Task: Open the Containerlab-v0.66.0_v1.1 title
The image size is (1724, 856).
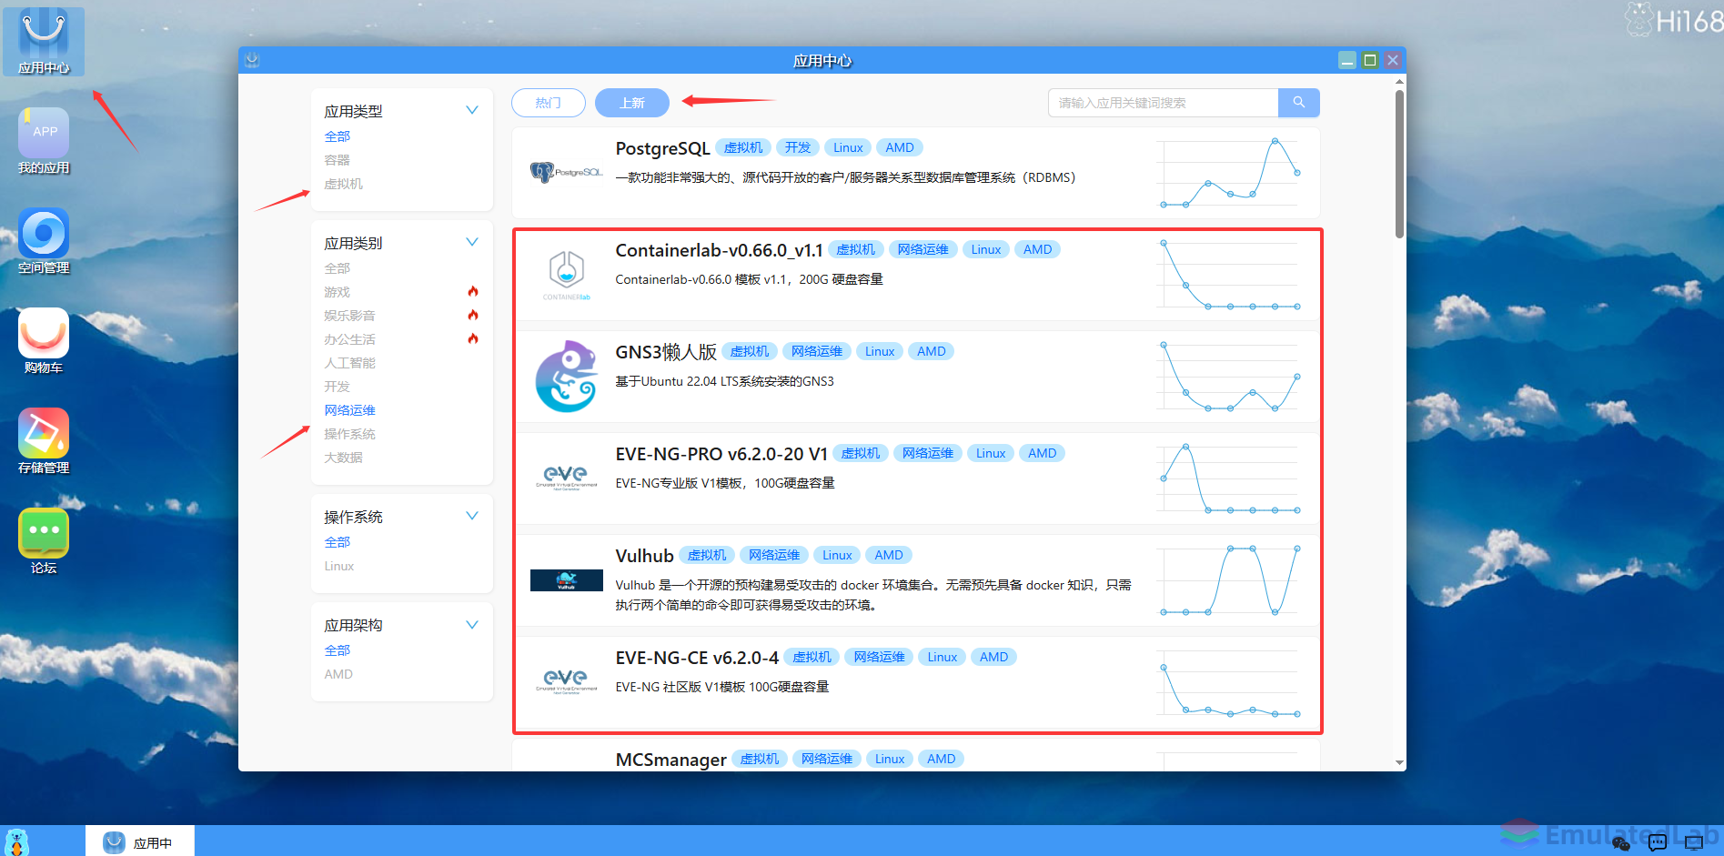Action: click(719, 250)
